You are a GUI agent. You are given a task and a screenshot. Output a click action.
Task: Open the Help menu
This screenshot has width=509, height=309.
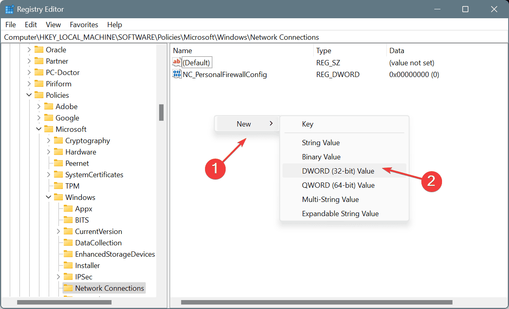pos(114,25)
